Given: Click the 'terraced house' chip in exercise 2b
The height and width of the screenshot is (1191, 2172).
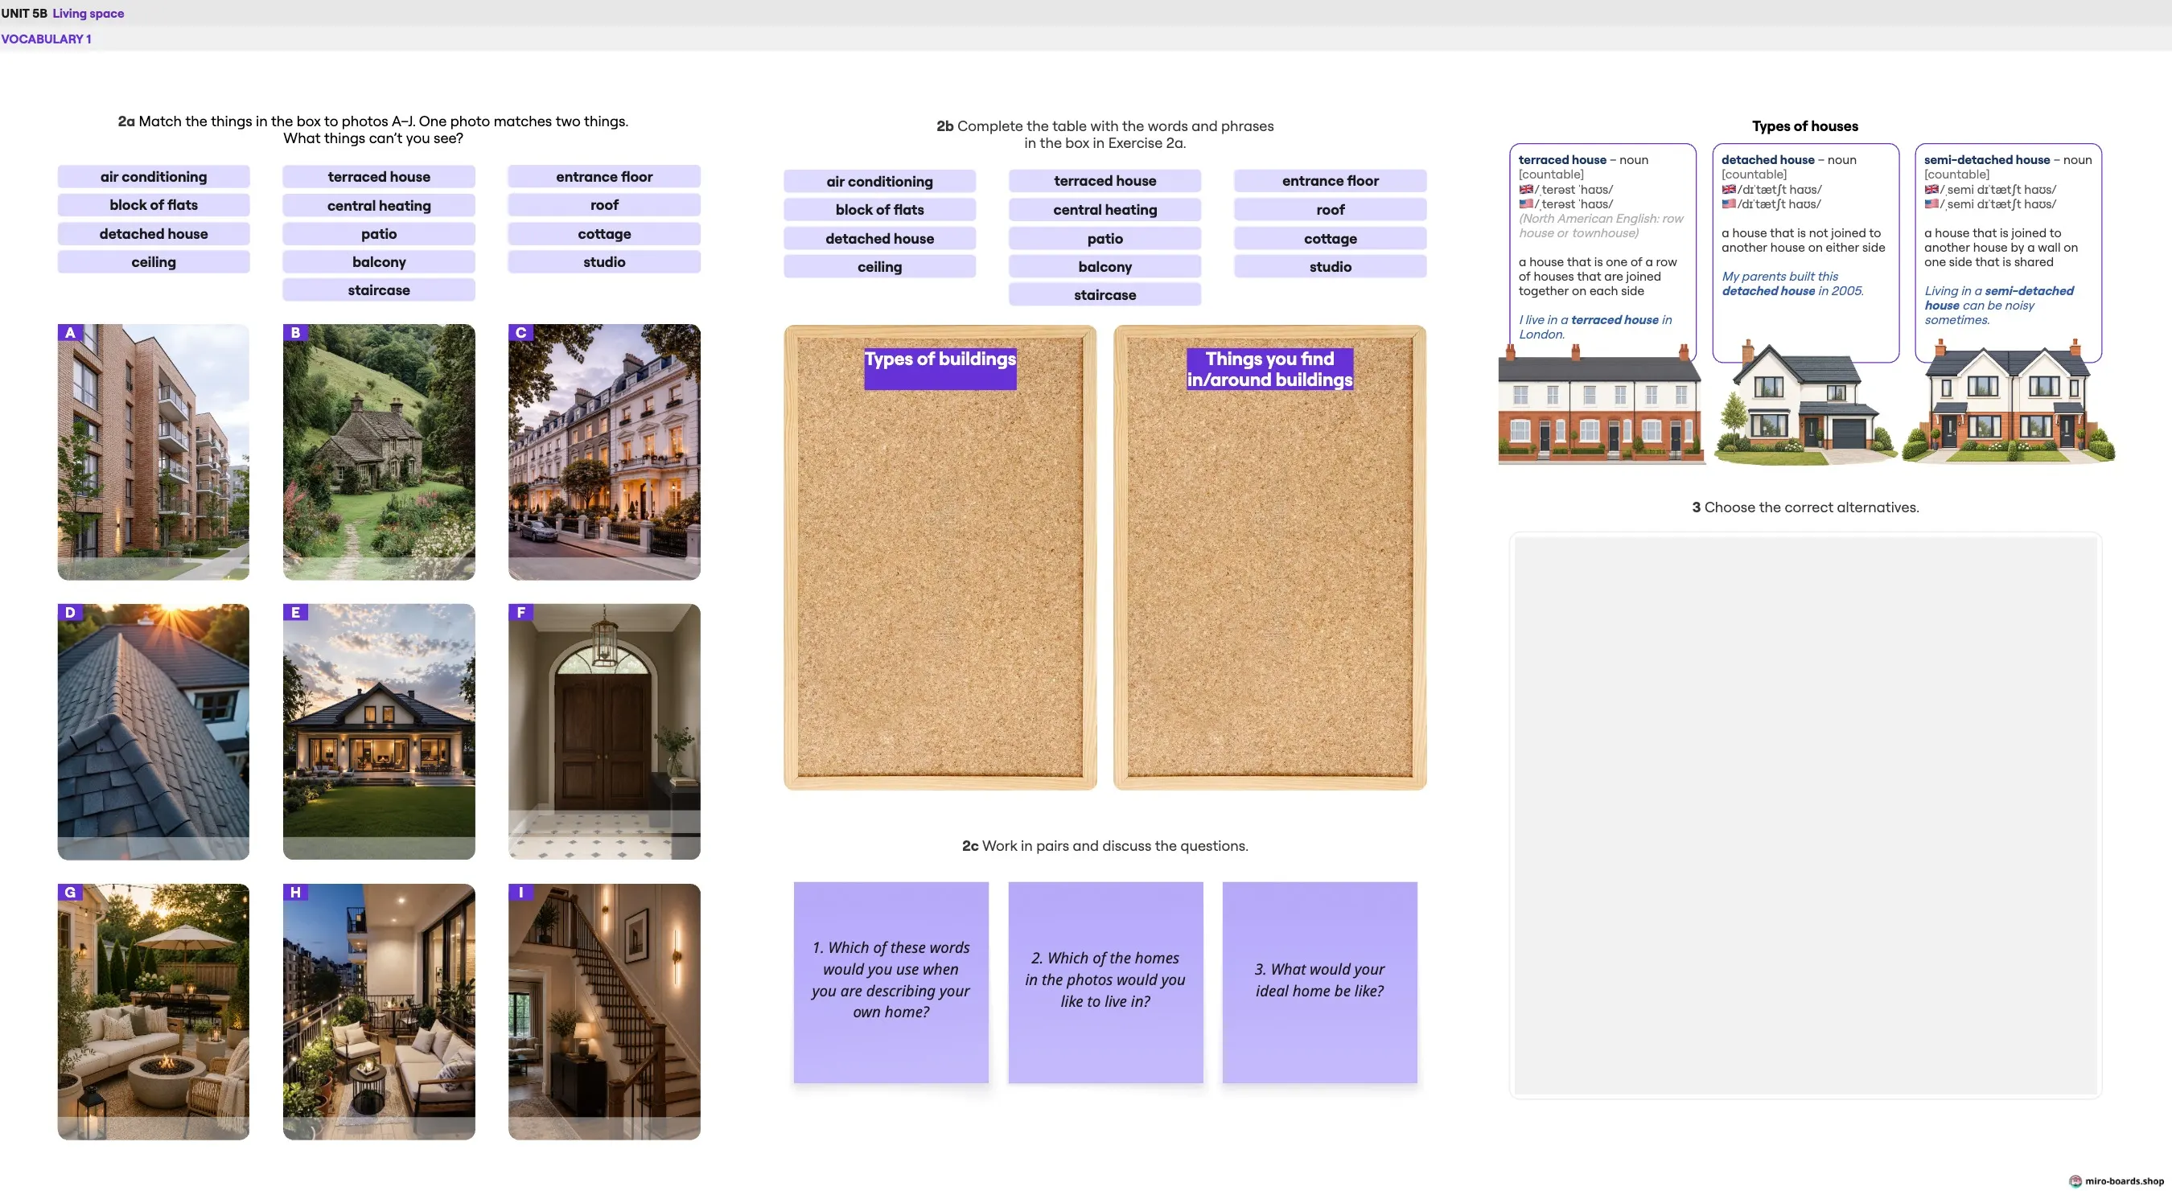Looking at the screenshot, I should pyautogui.click(x=1105, y=180).
